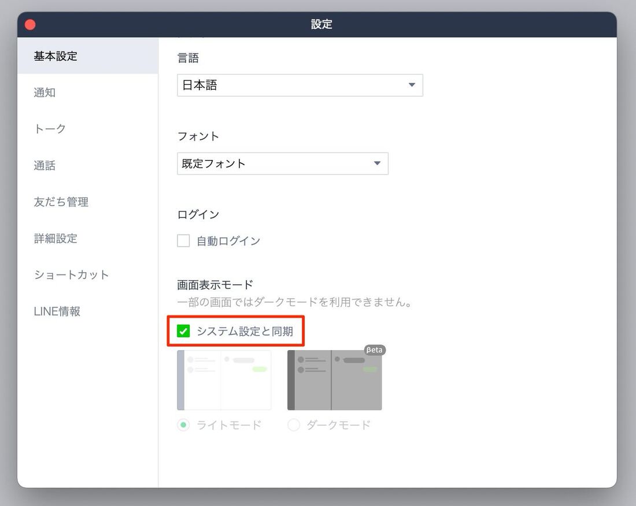
Task: Open the 基本設定 tab
Action: (56, 56)
